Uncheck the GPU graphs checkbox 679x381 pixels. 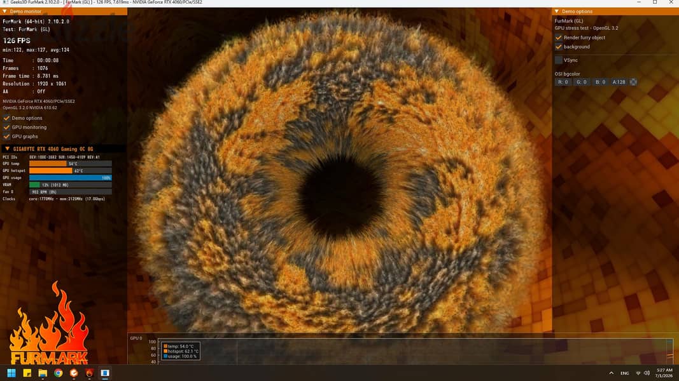(6, 136)
